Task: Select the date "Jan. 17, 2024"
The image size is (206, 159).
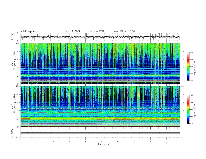Action: pyautogui.click(x=73, y=31)
